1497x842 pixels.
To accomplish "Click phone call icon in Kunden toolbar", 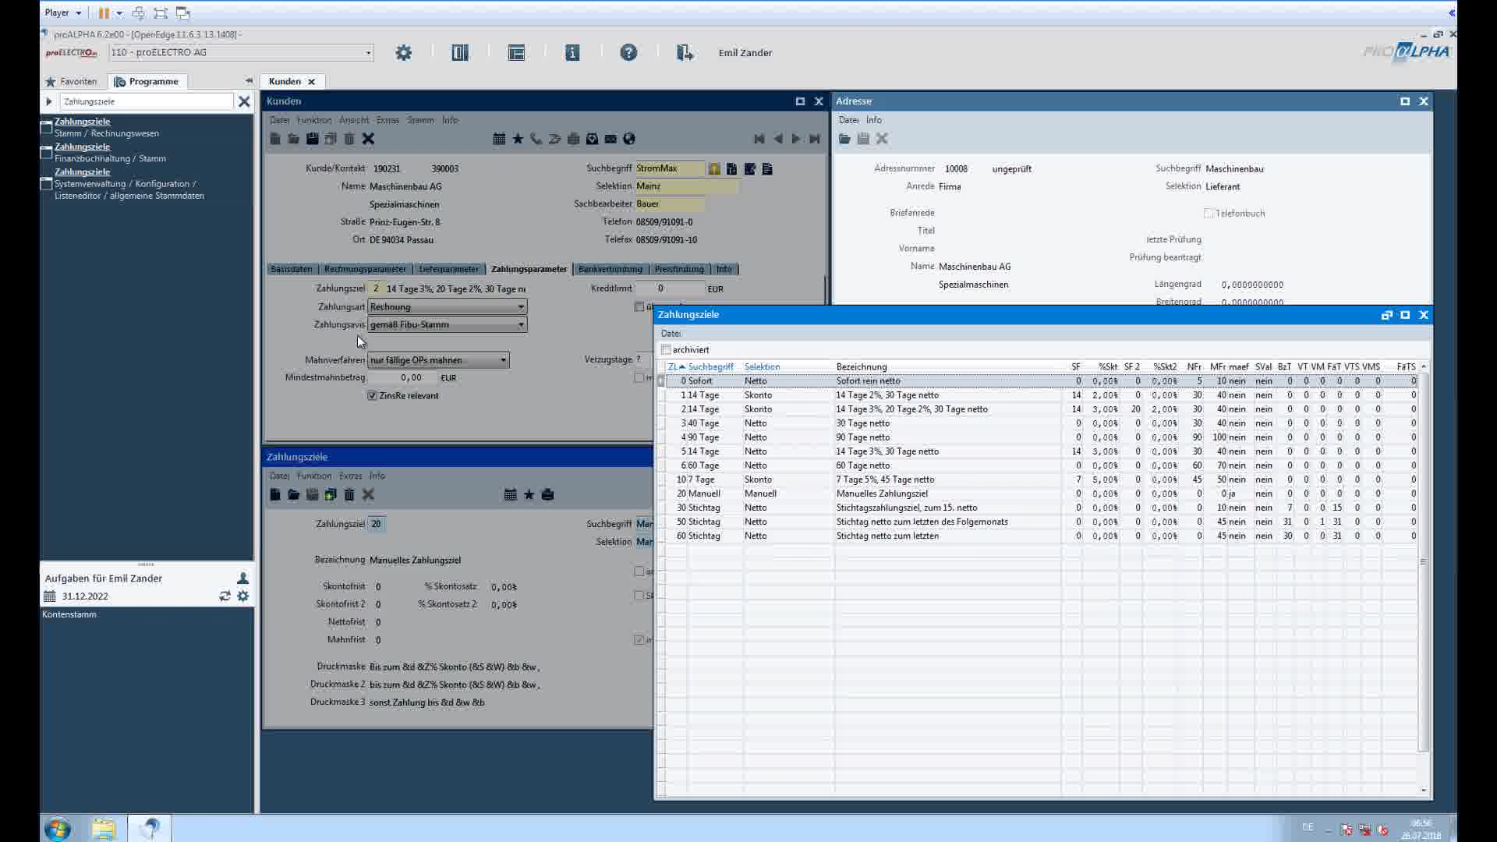I will (x=536, y=139).
